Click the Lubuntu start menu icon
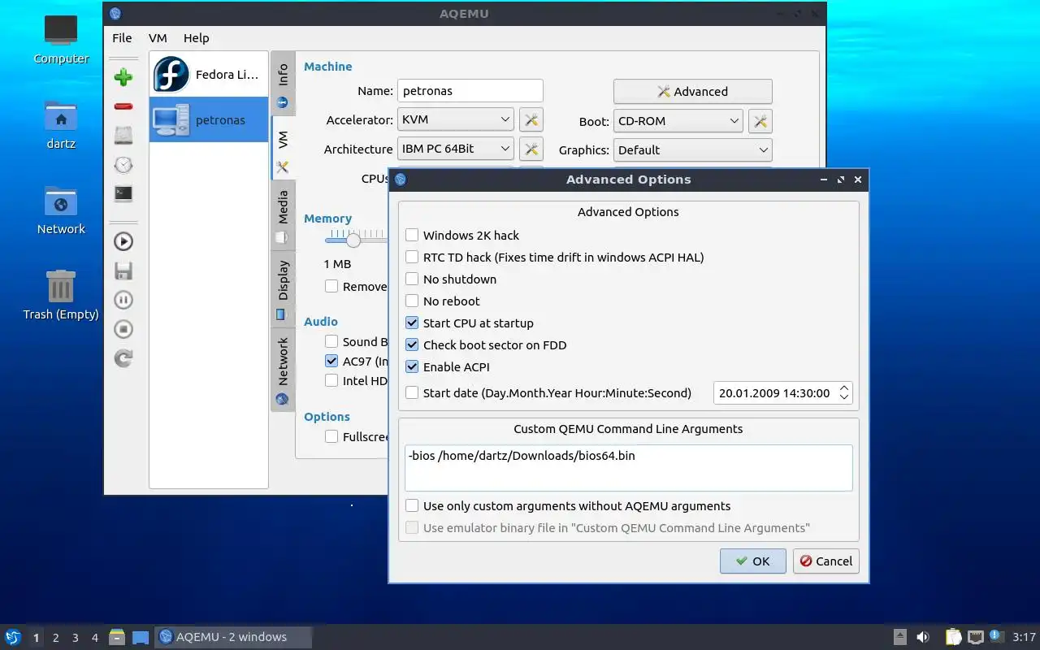Screen dimensions: 1040x650 12,637
